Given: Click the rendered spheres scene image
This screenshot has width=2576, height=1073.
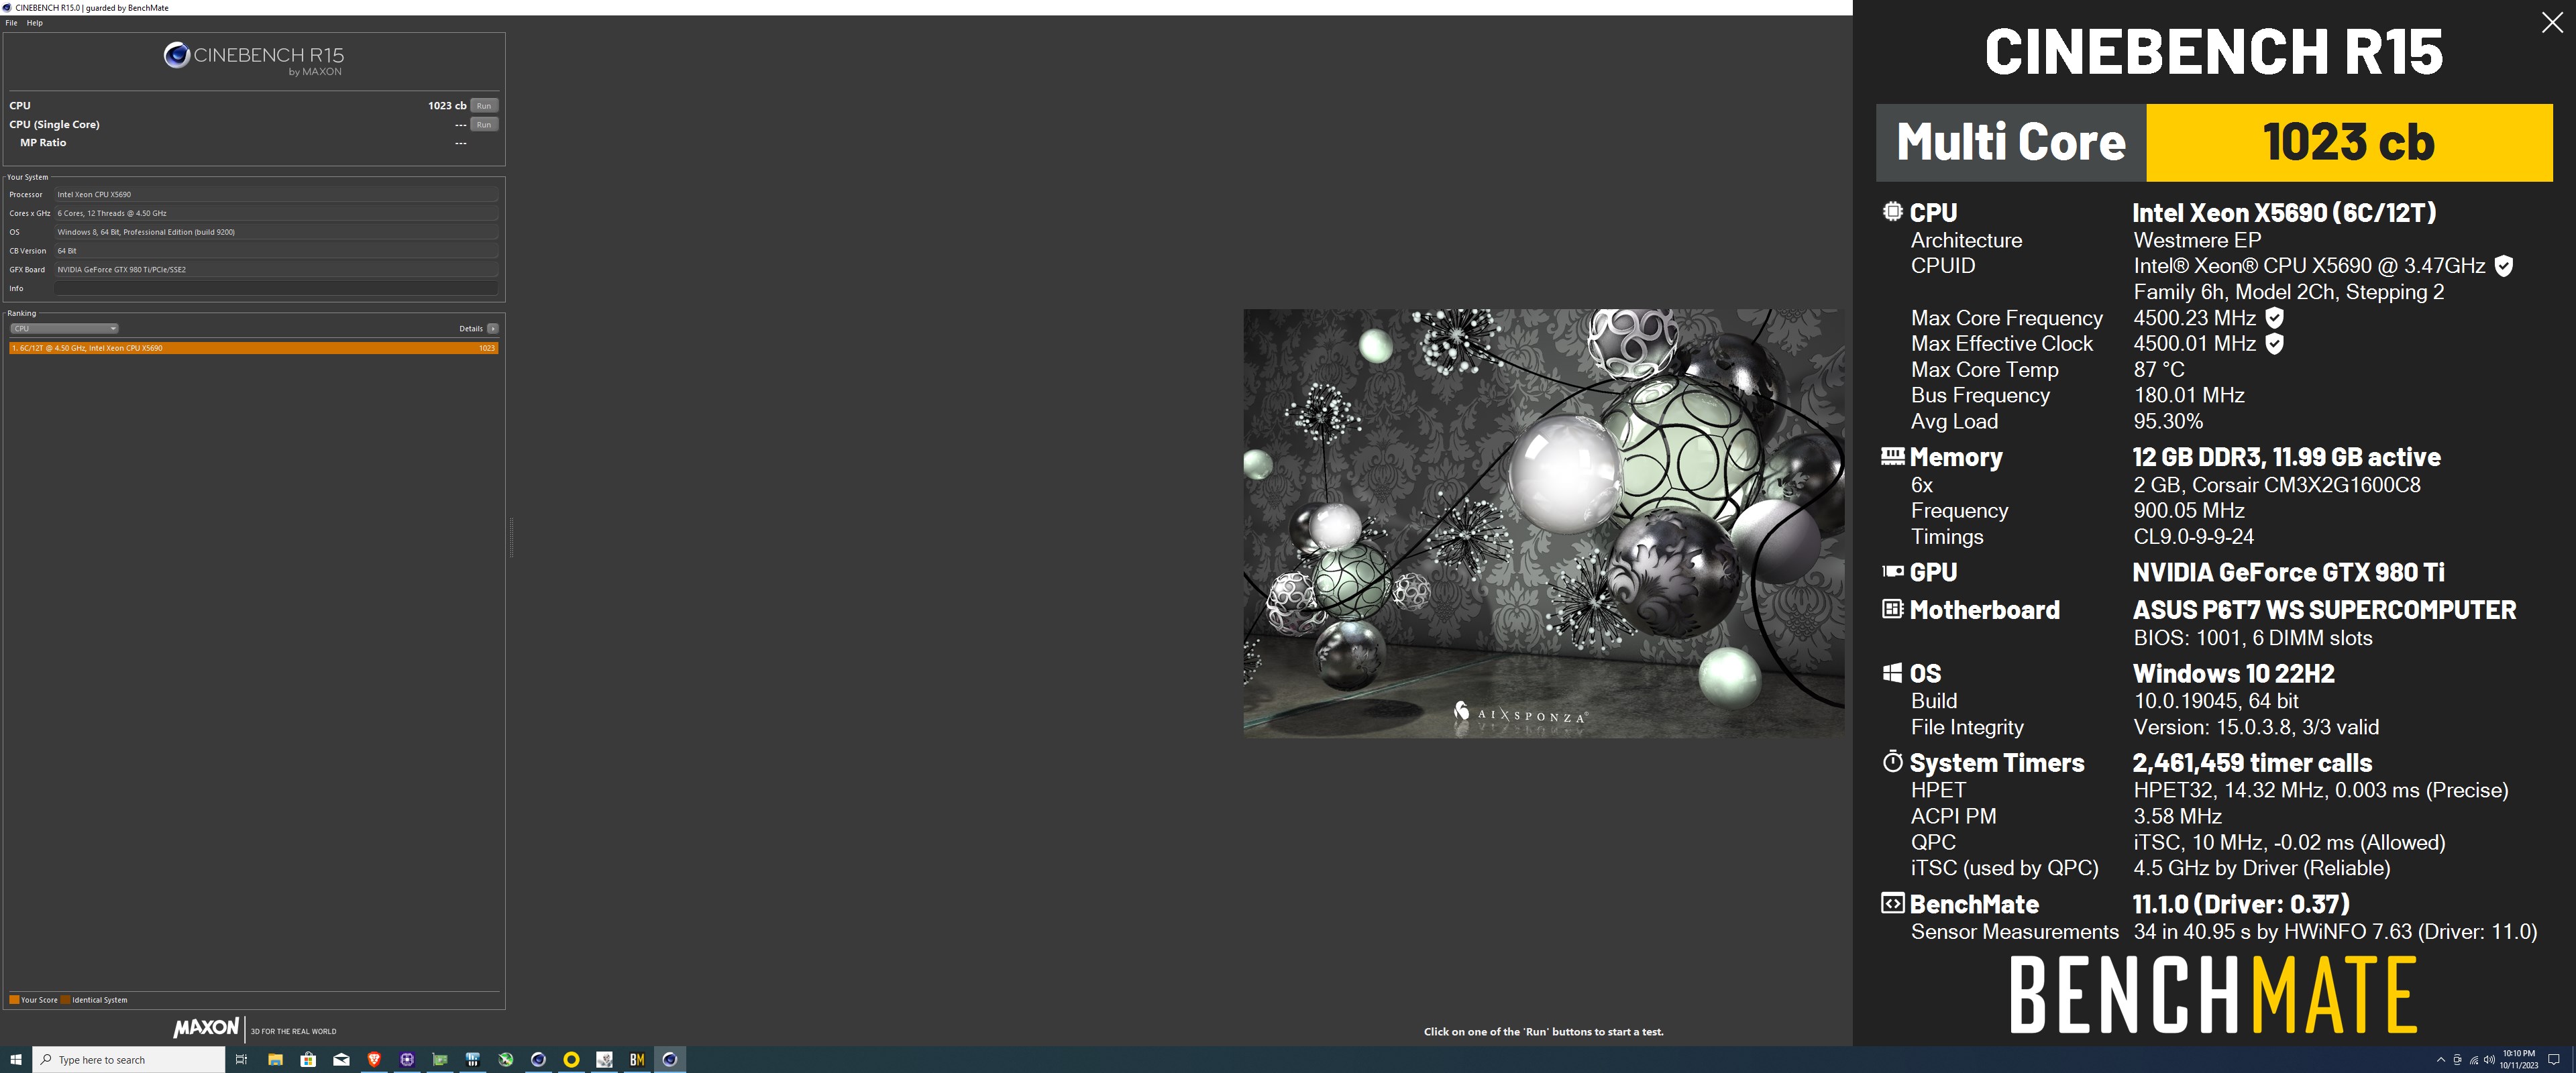Looking at the screenshot, I should [x=1544, y=523].
